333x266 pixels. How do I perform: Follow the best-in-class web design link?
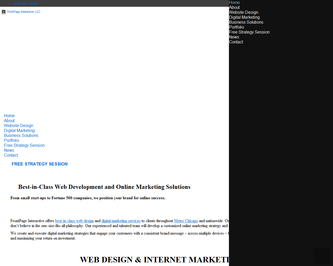coord(74,221)
